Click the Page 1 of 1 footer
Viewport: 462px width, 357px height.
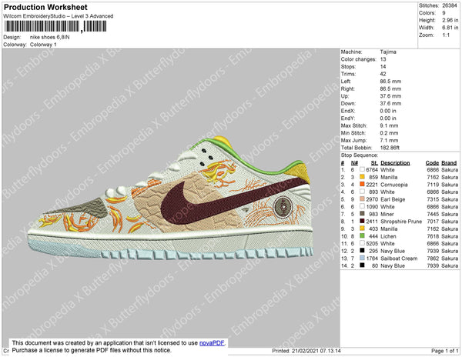(444, 351)
